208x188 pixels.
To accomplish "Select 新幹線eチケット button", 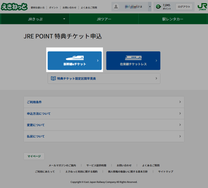I will tap(75, 61).
